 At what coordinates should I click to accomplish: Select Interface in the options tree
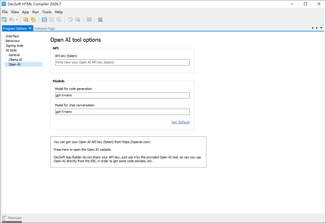(x=12, y=36)
